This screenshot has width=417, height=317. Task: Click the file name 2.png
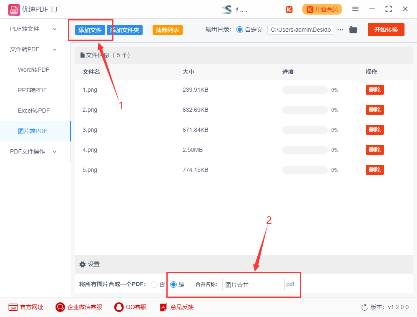click(90, 110)
